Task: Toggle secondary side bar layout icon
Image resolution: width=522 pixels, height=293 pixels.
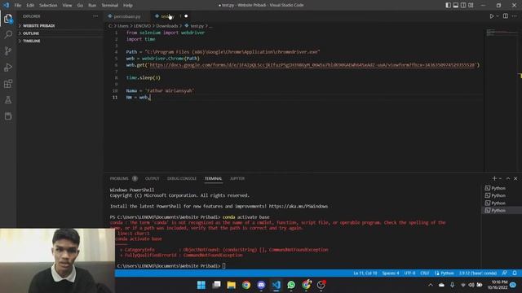Action: point(463,5)
